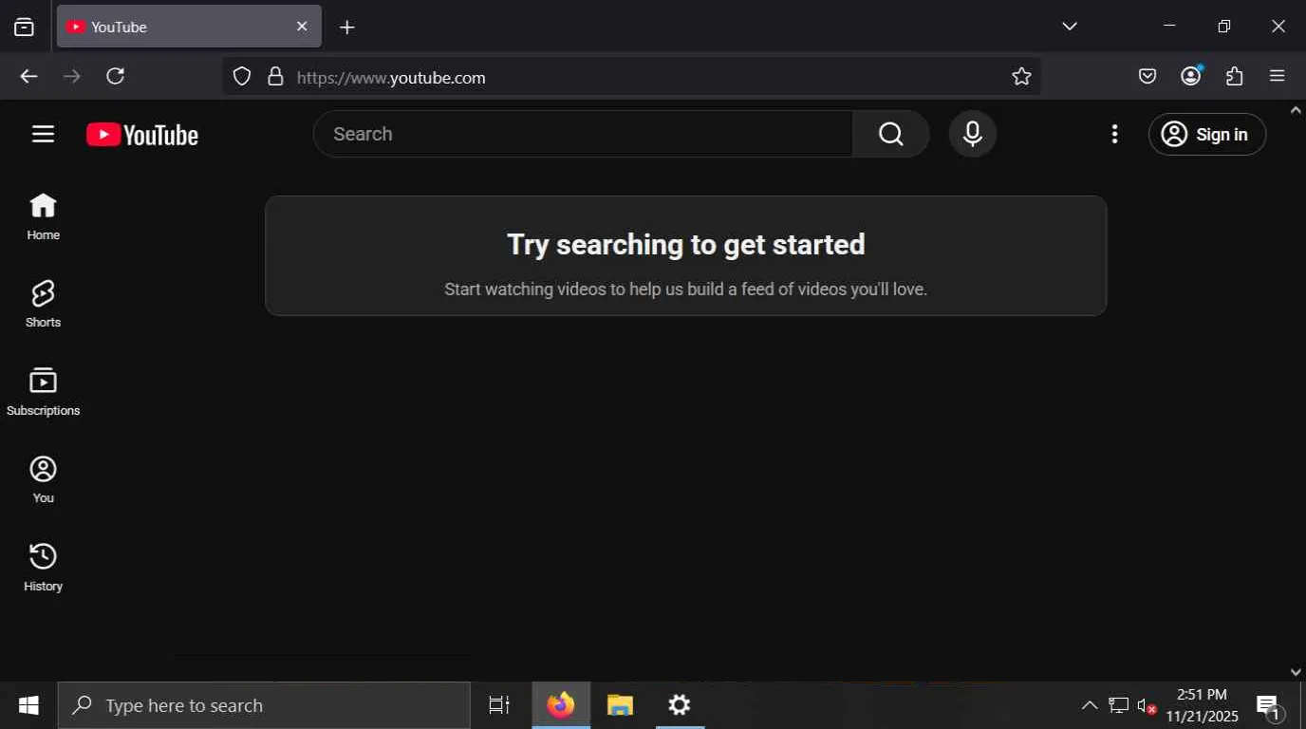The height and width of the screenshot is (729, 1306).
Task: Click the magnifier search button
Action: 890,134
